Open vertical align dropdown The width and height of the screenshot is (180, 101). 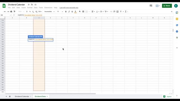(x=98, y=12)
